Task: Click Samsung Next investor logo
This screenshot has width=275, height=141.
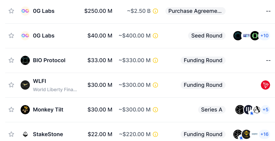Action: coord(246,36)
